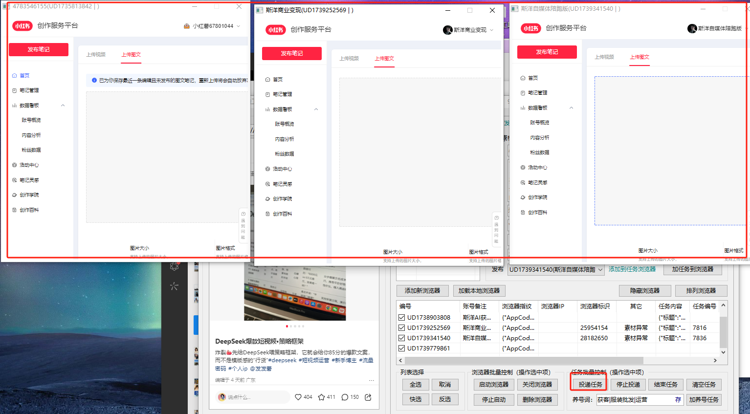This screenshot has height=414, width=750.
Task: Open 小红薯67801044 account dropdown arrow
Action: pos(239,26)
